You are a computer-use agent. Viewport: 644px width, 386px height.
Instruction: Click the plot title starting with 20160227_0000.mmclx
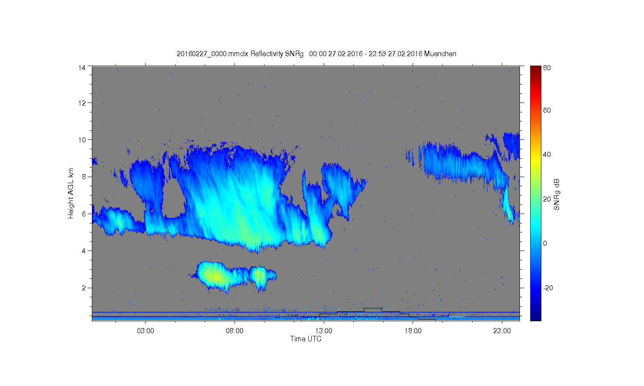point(316,54)
